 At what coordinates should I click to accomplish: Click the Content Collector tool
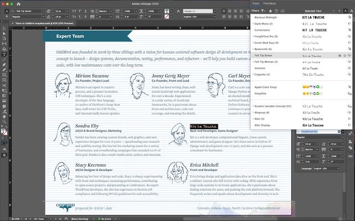coord(4,49)
